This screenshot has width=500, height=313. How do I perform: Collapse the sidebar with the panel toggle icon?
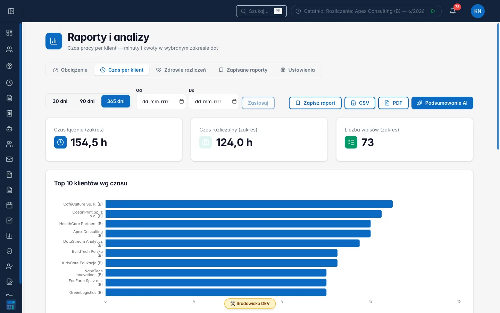[11, 11]
